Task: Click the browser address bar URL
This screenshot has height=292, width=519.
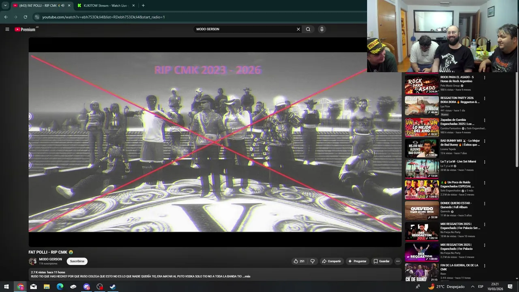Action: pos(103,17)
